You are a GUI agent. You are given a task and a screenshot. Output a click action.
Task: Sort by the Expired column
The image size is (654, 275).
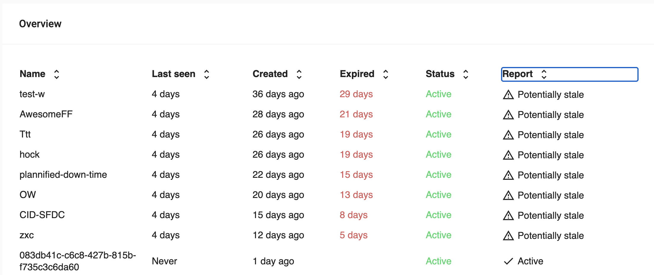click(386, 74)
